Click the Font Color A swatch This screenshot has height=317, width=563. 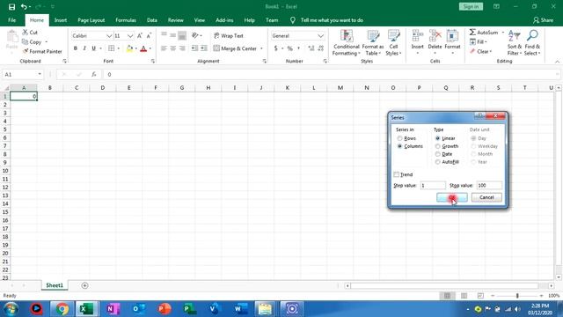[x=143, y=48]
